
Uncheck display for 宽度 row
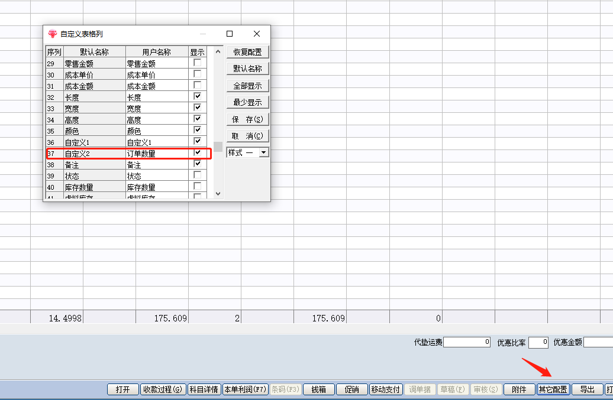click(x=198, y=108)
